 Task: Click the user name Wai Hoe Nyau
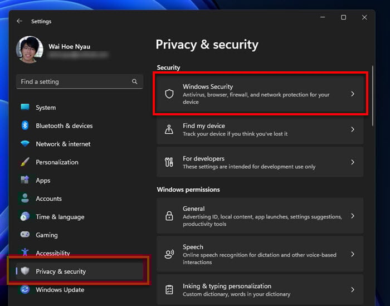click(70, 46)
